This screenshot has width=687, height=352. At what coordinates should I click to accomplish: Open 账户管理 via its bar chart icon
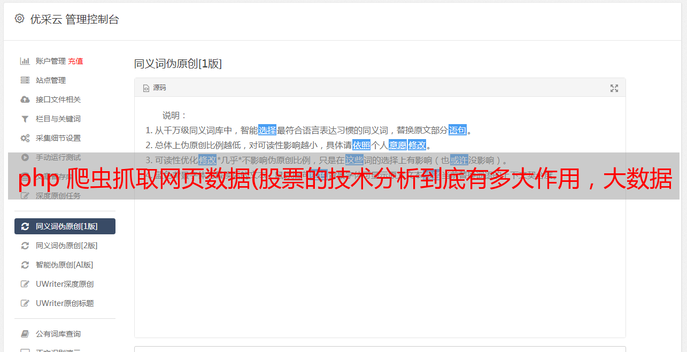coord(25,61)
